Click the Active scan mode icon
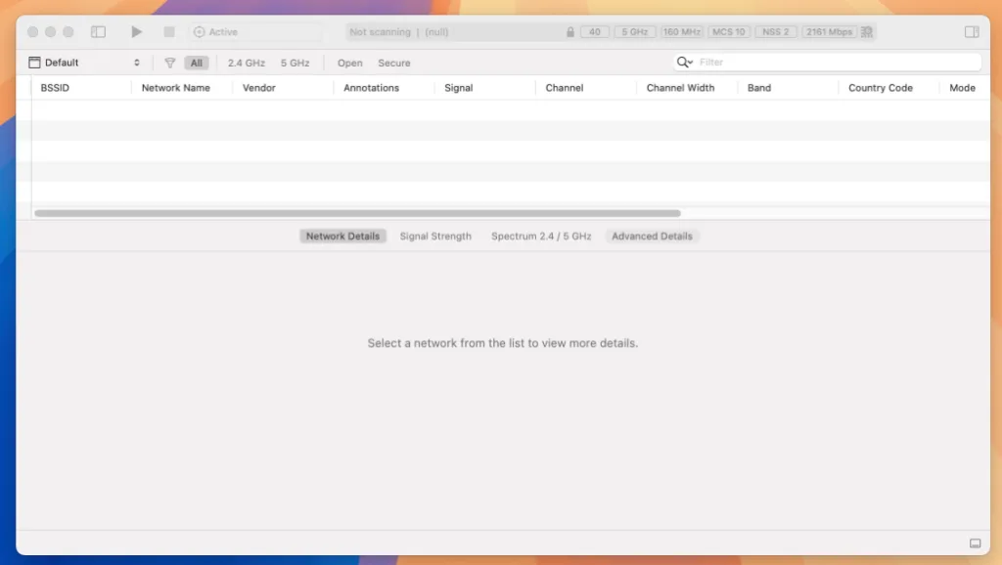Viewport: 1002px width, 565px height. (x=200, y=32)
